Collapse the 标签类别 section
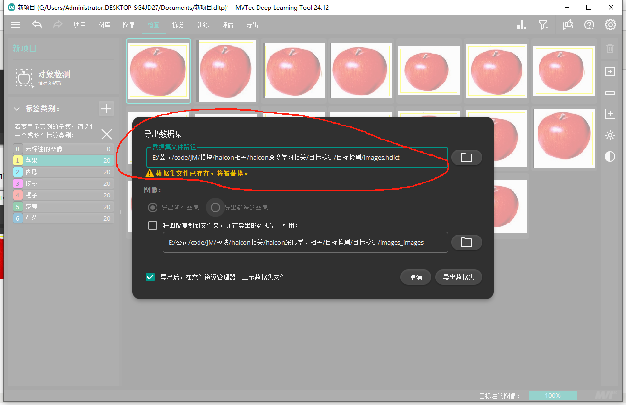Image resolution: width=626 pixels, height=405 pixels. coord(17,109)
